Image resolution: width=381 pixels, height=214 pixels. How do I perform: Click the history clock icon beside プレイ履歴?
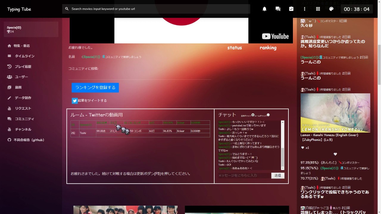[9, 67]
